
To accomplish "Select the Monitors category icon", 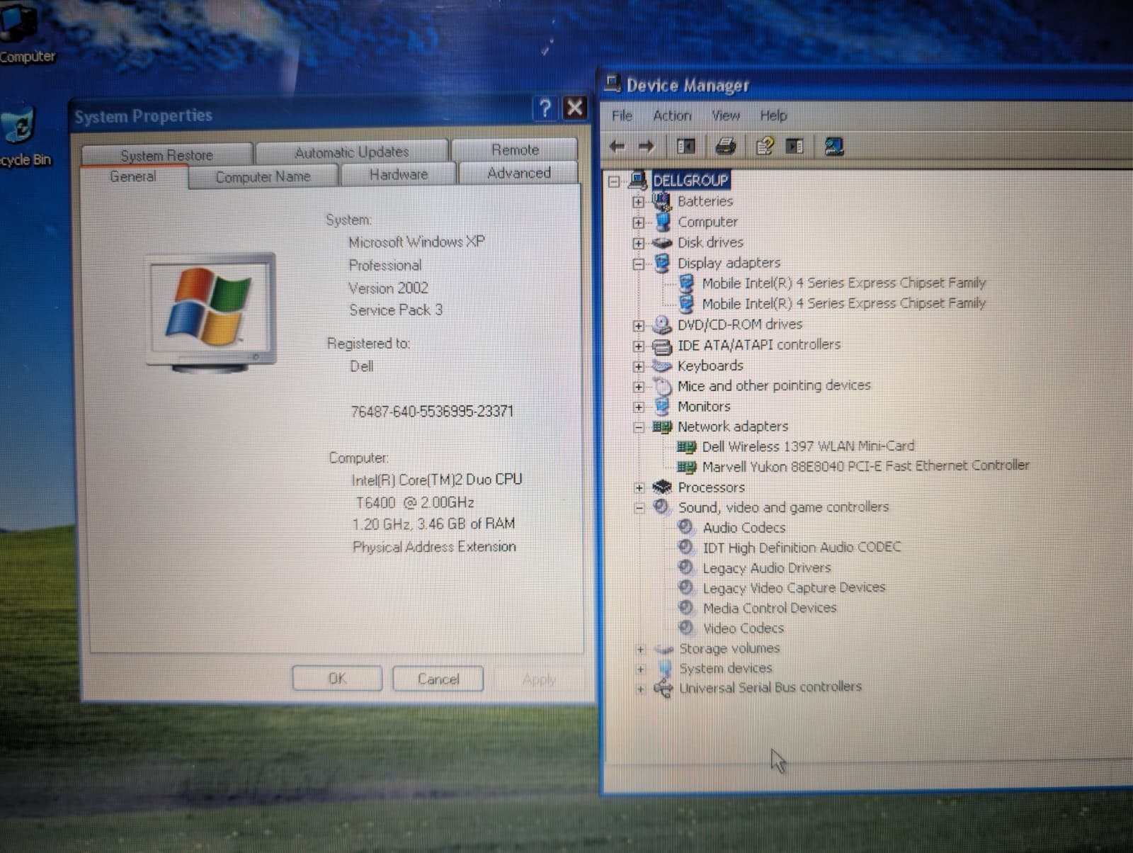I will tap(662, 407).
